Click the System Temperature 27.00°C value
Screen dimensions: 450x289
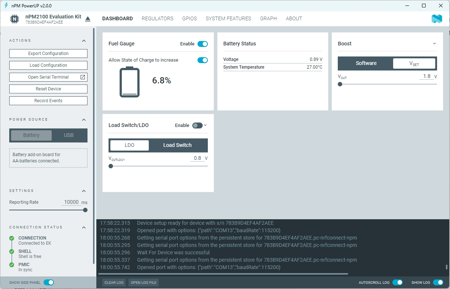315,67
